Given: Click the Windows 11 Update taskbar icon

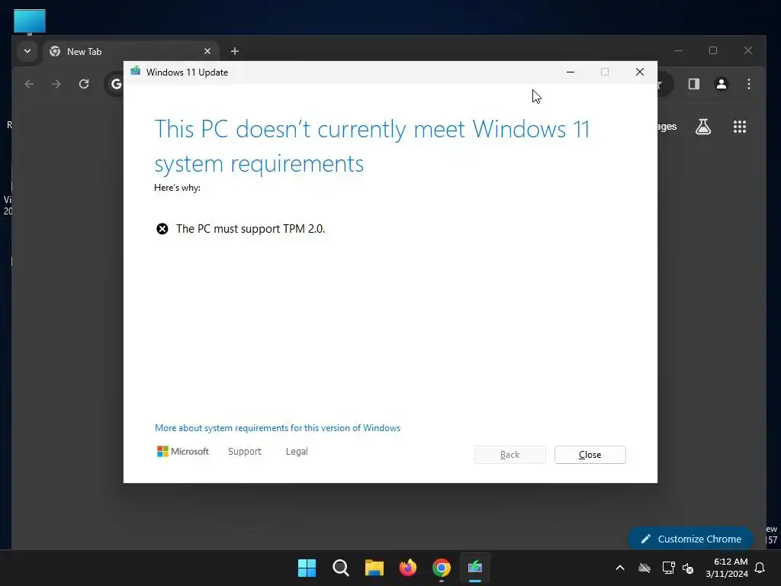Looking at the screenshot, I should click(475, 568).
